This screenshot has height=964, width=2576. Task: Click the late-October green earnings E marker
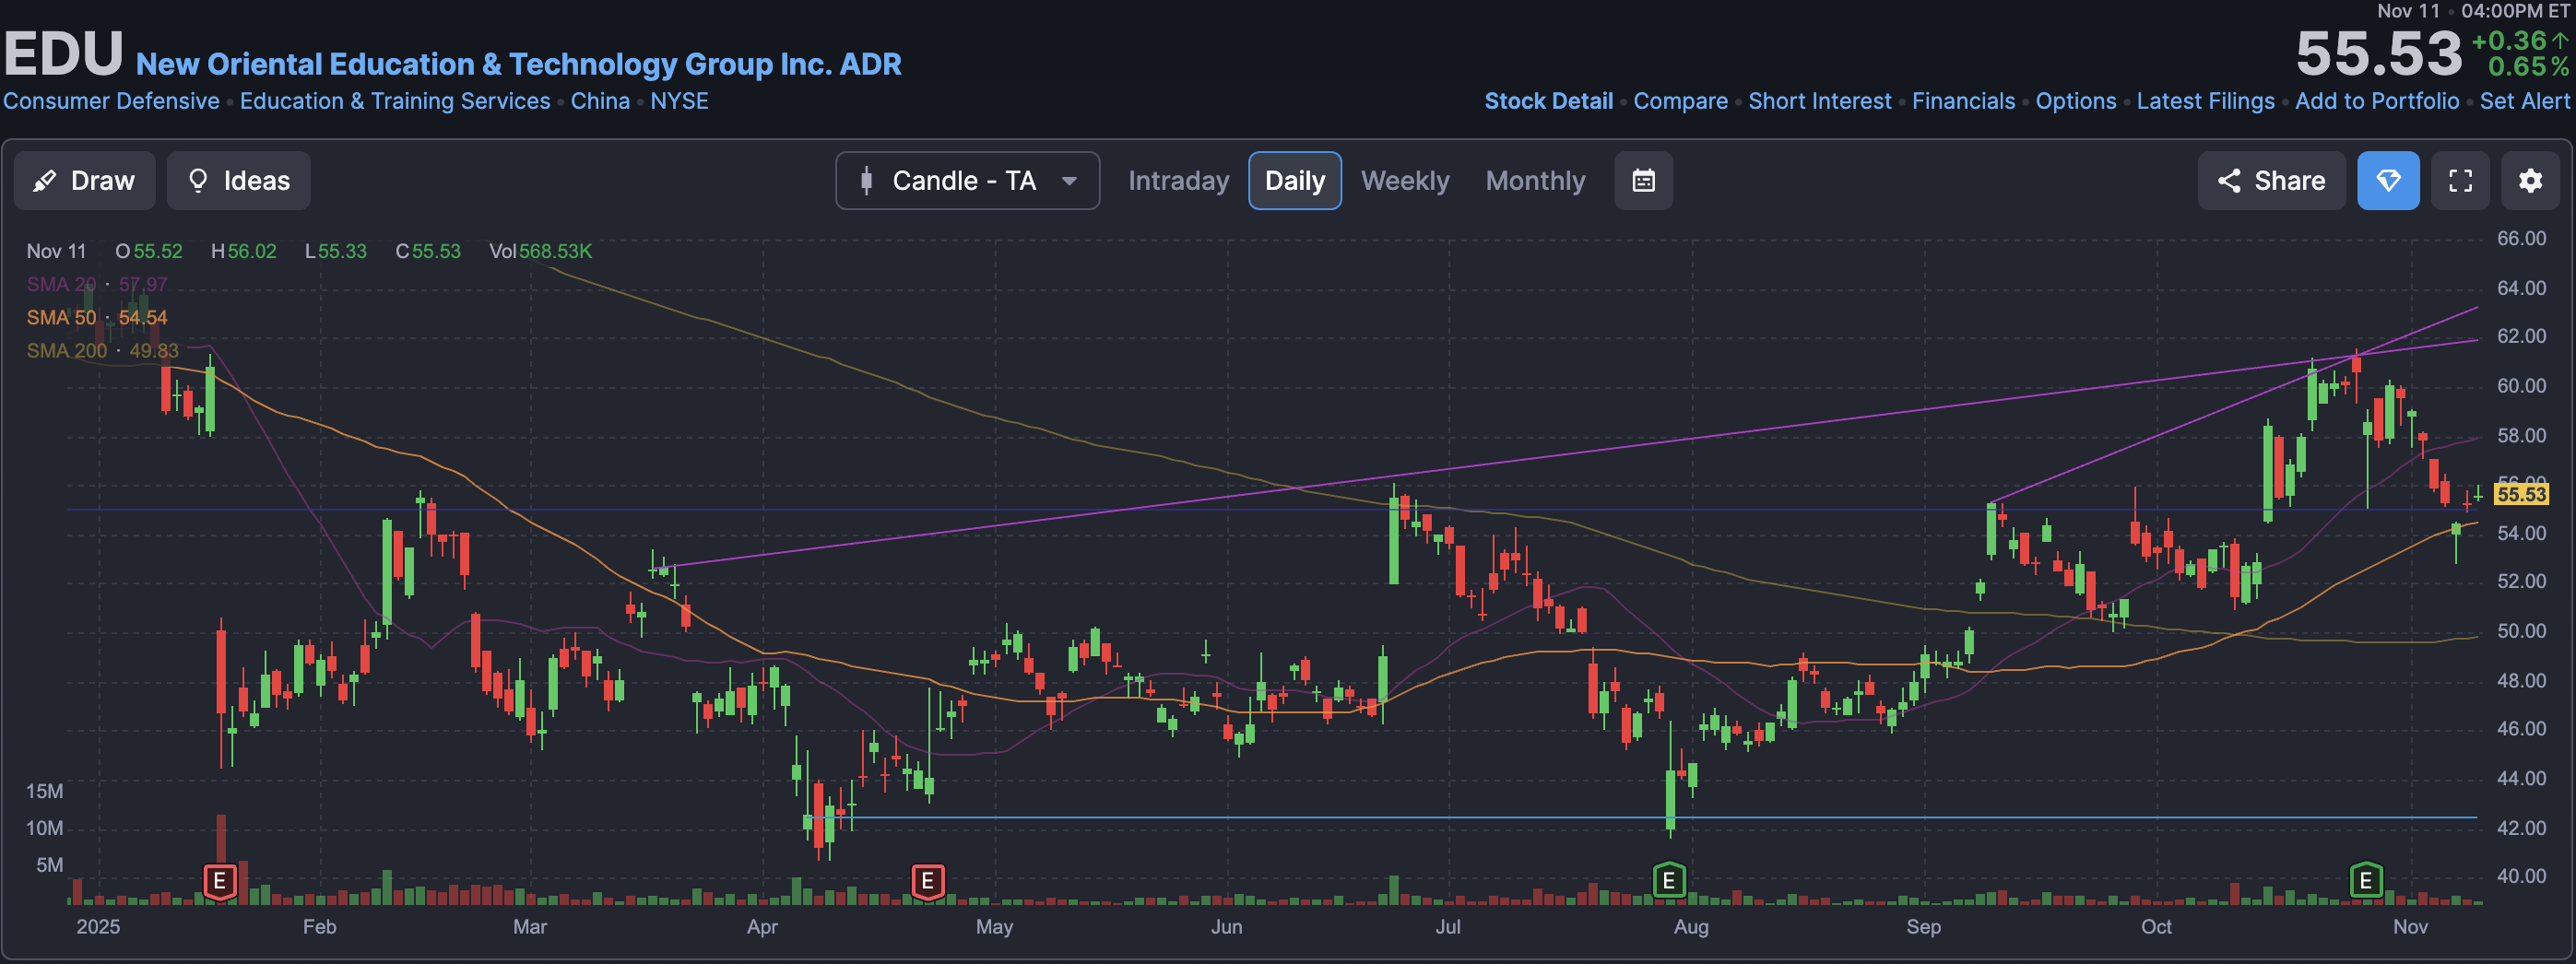click(x=2365, y=881)
